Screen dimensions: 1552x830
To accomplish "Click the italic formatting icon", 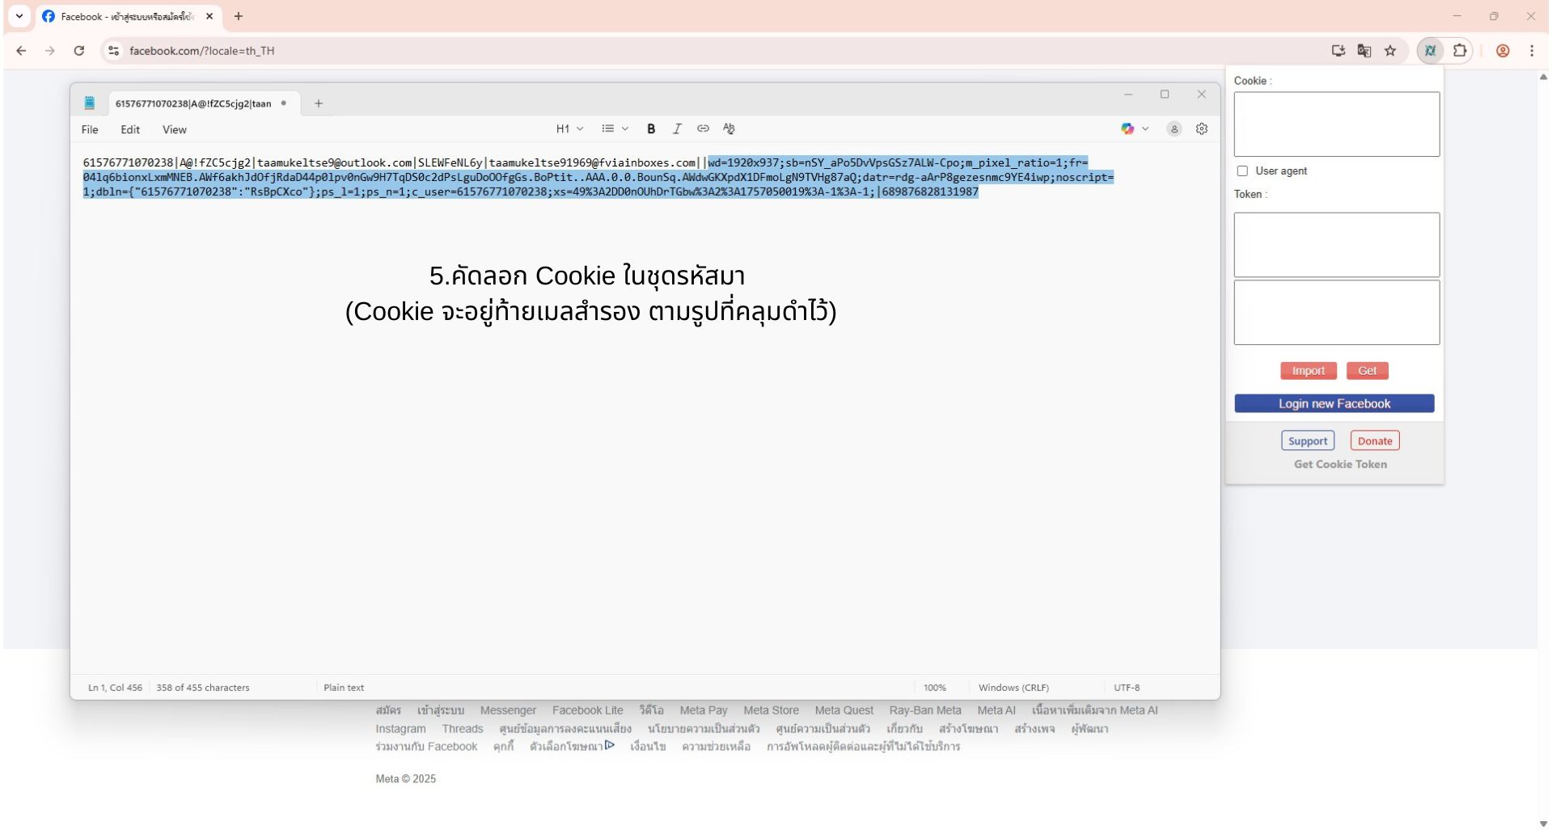I will [677, 129].
